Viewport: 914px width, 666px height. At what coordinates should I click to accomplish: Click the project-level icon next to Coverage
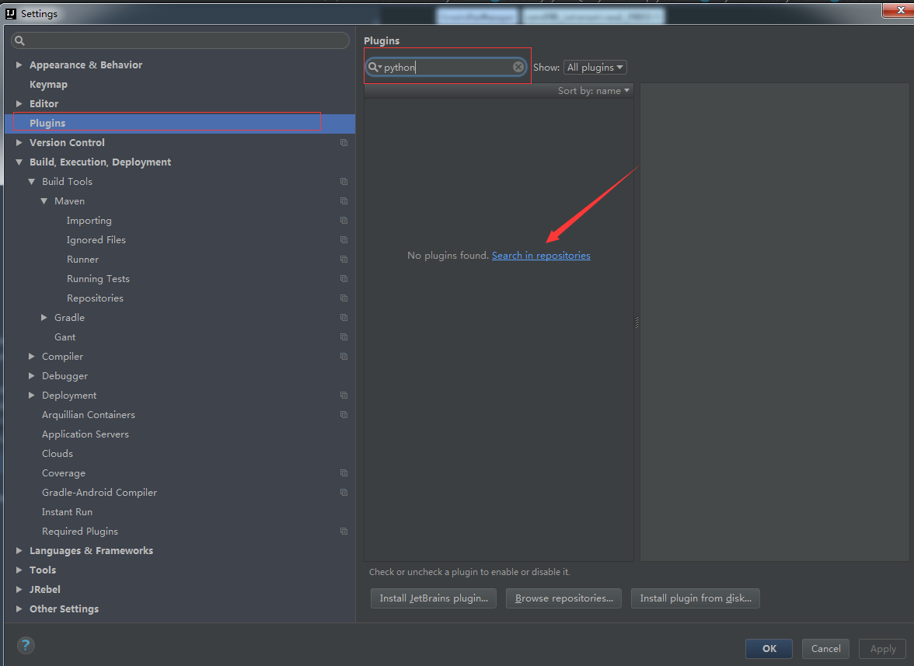(344, 473)
